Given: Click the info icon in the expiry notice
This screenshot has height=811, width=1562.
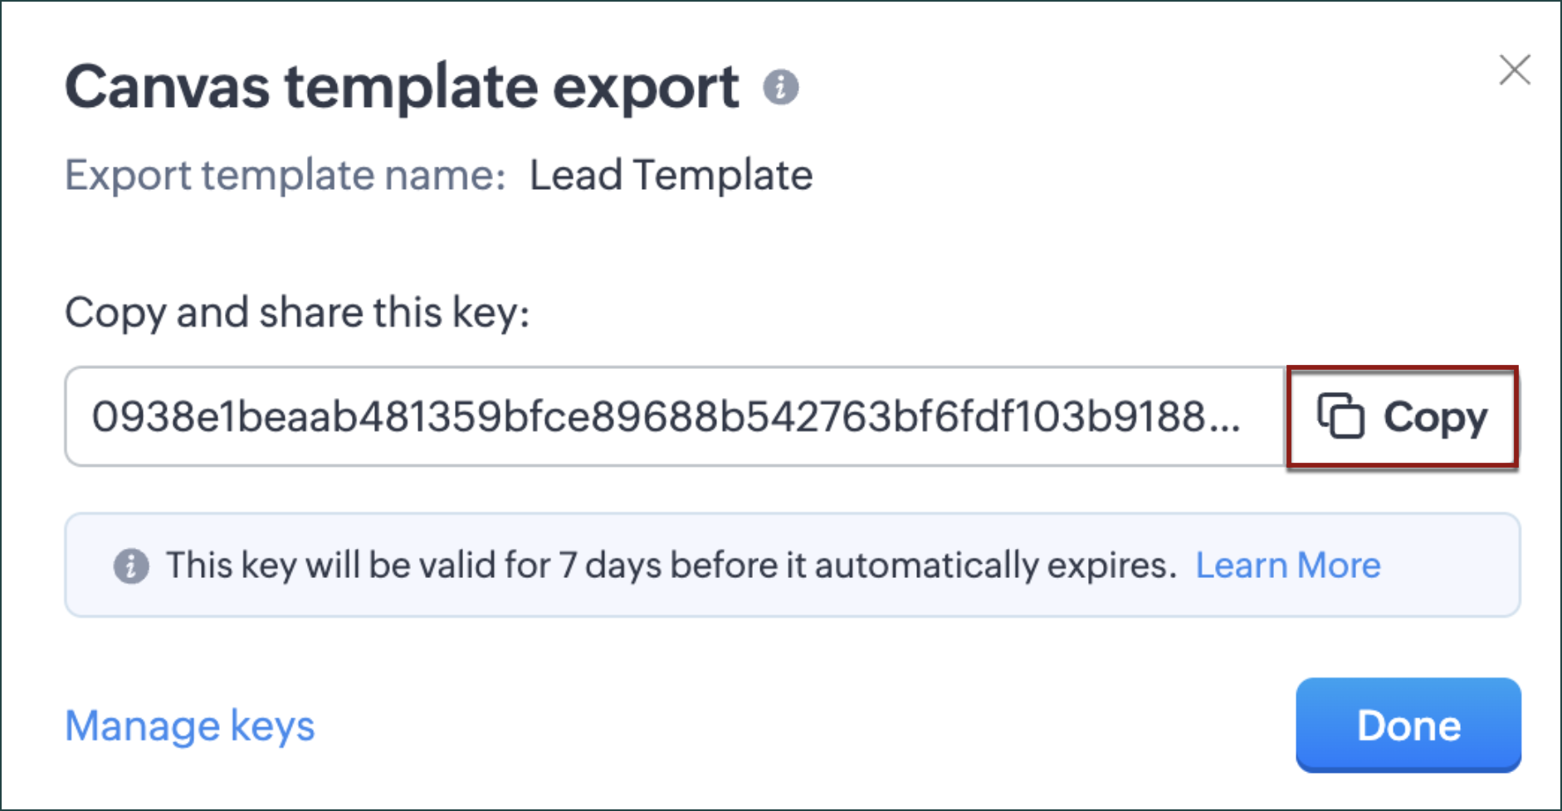Looking at the screenshot, I should [131, 566].
